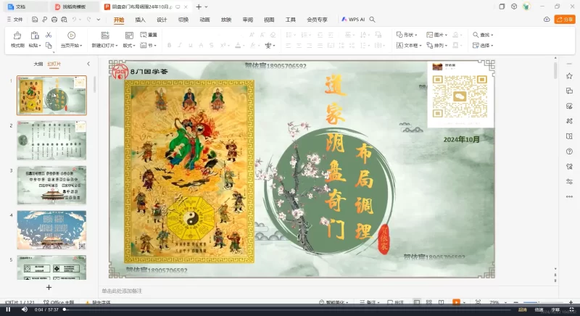Open the WPS AI assistant
The image size is (580, 316).
pyautogui.click(x=353, y=20)
